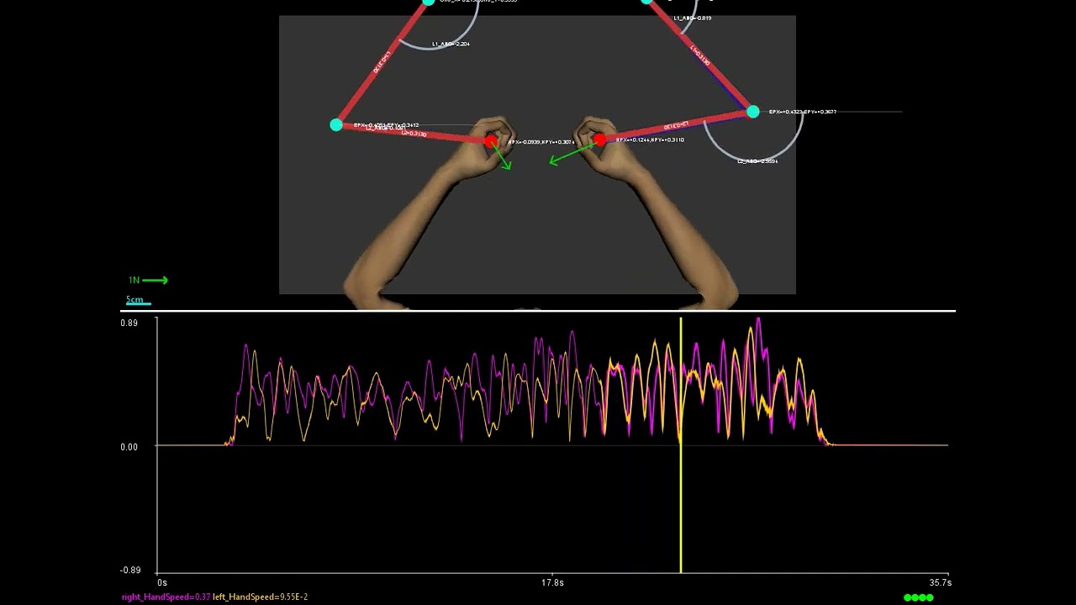Click the right_HandSpeed=0.37 legend label

pos(166,597)
